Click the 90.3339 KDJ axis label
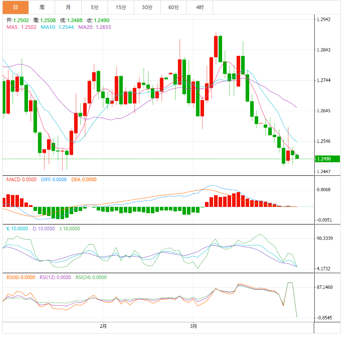Image resolution: width=344 pixels, height=339 pixels. pos(325,238)
